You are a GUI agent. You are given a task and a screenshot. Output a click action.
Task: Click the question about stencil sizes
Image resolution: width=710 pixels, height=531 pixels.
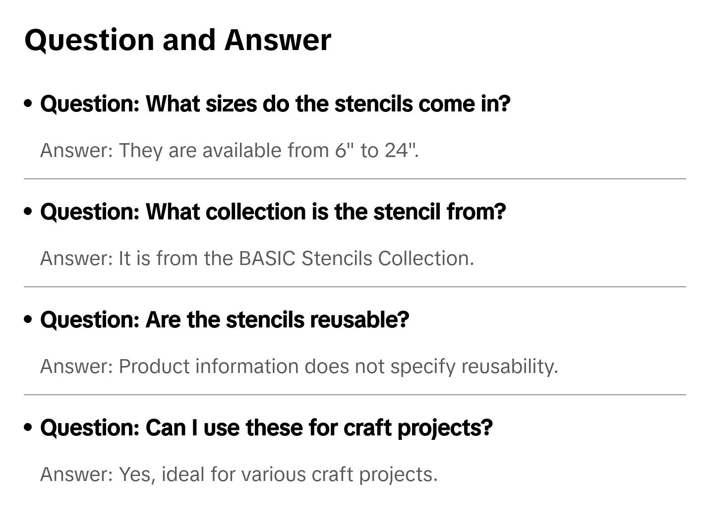pyautogui.click(x=275, y=104)
